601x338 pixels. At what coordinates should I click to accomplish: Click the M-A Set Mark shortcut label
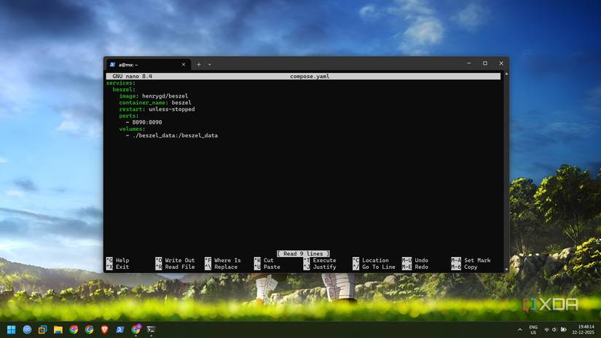471,260
